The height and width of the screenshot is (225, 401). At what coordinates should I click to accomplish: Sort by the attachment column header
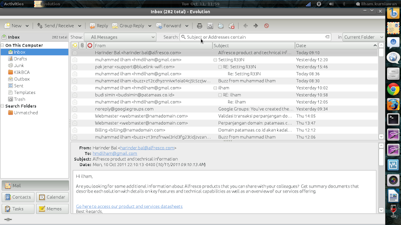tap(82, 45)
